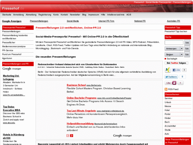193x145 pixels.
Task: Open the Belgien country dropdown
Action: click(174, 55)
